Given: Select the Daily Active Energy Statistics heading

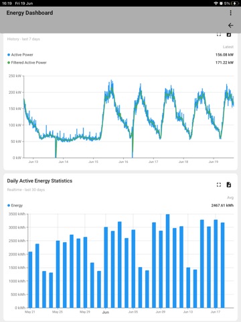Looking at the screenshot, I should click(39, 181).
